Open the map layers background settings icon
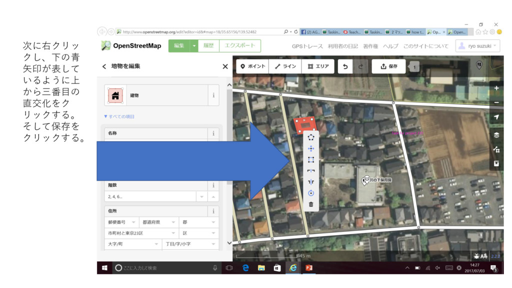512x288 pixels. click(x=496, y=135)
